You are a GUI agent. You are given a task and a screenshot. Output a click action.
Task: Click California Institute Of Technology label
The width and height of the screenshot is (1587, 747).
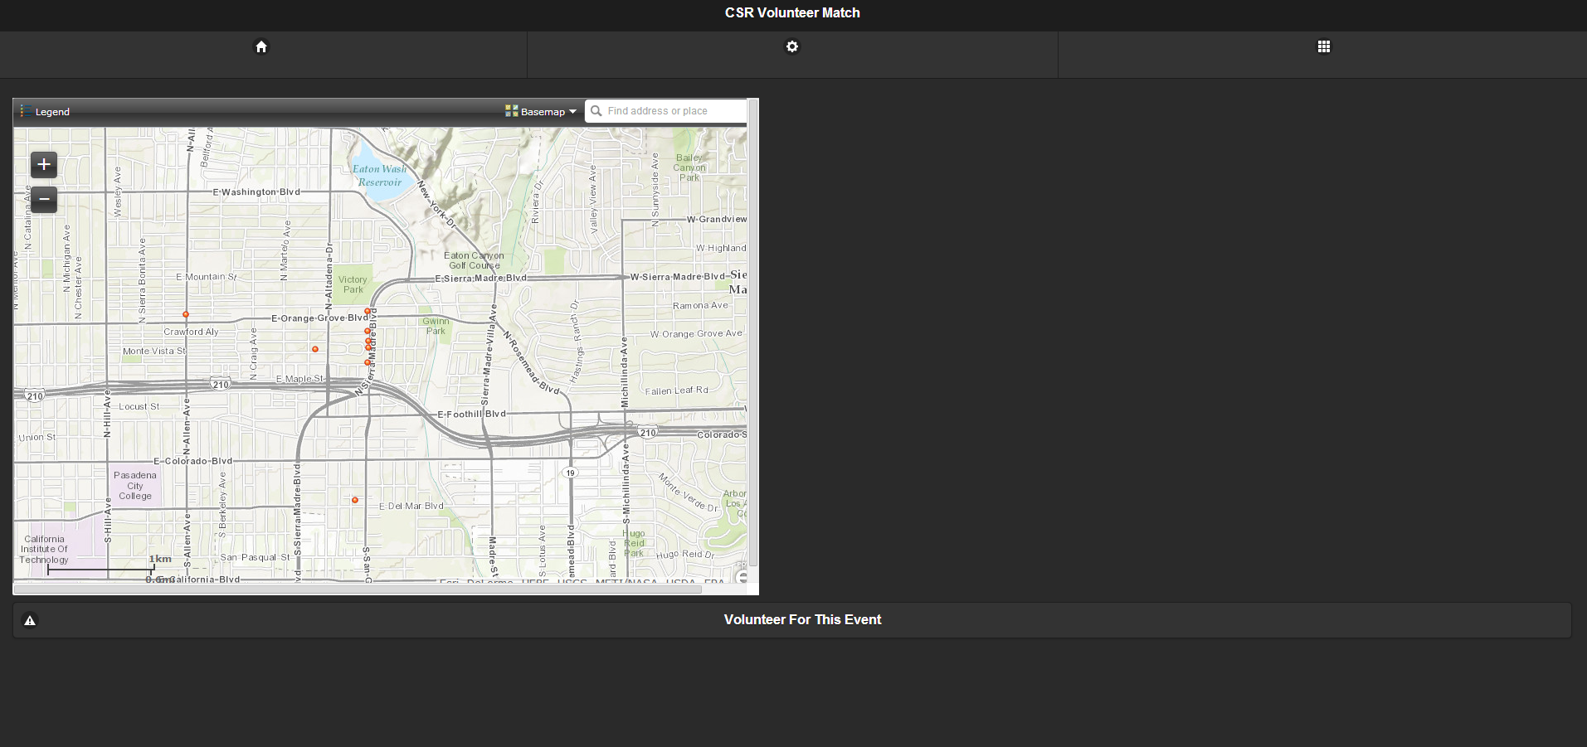pyautogui.click(x=45, y=550)
